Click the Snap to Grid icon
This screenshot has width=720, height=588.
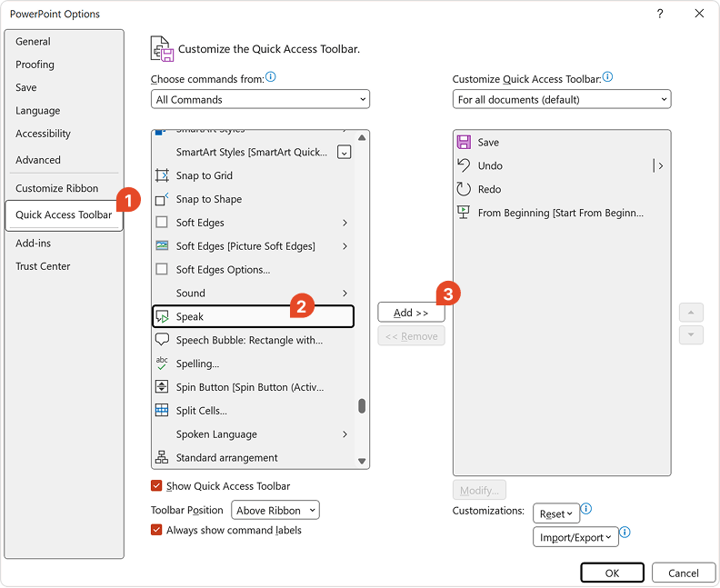[x=162, y=175]
